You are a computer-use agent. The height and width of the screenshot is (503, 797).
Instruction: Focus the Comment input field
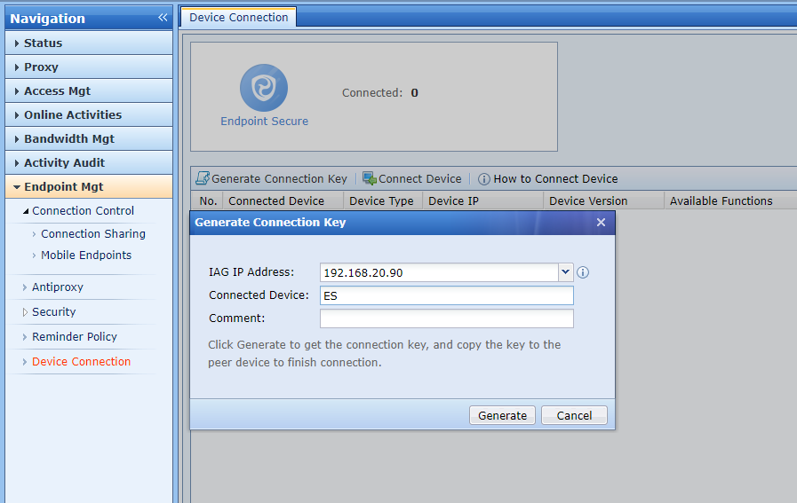click(447, 318)
